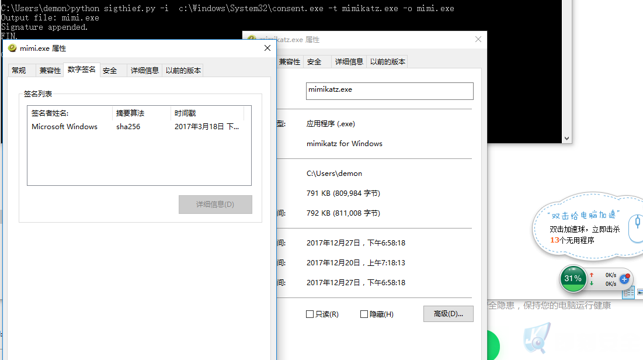Click the blue plus icon on speed widget

click(624, 279)
